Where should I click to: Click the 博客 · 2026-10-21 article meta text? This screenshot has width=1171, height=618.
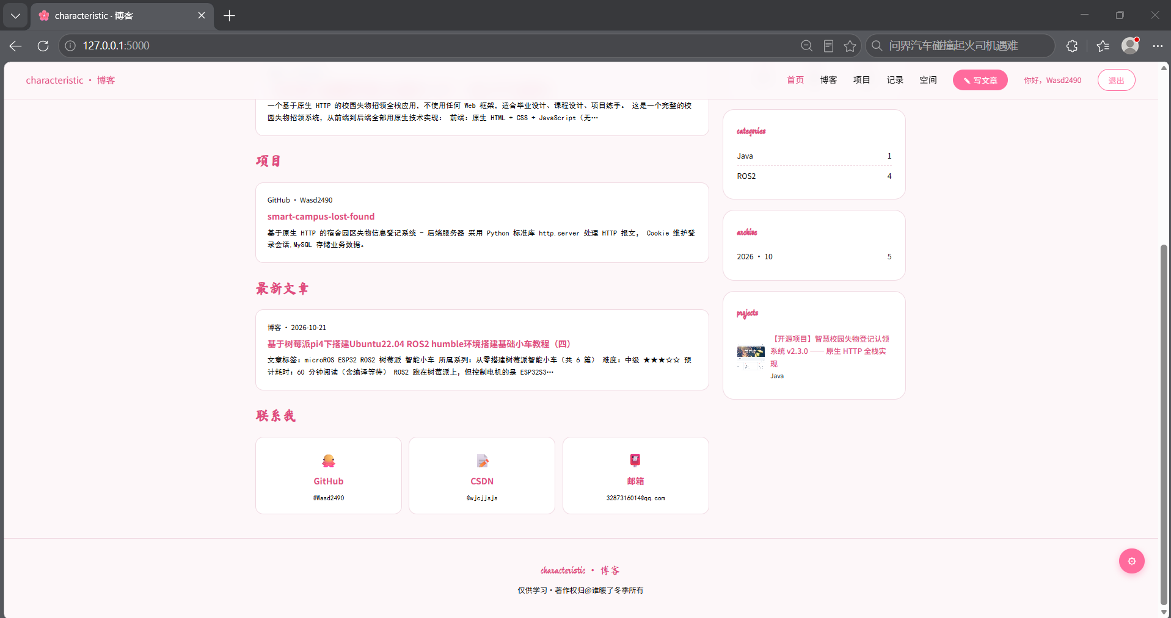pyautogui.click(x=297, y=328)
